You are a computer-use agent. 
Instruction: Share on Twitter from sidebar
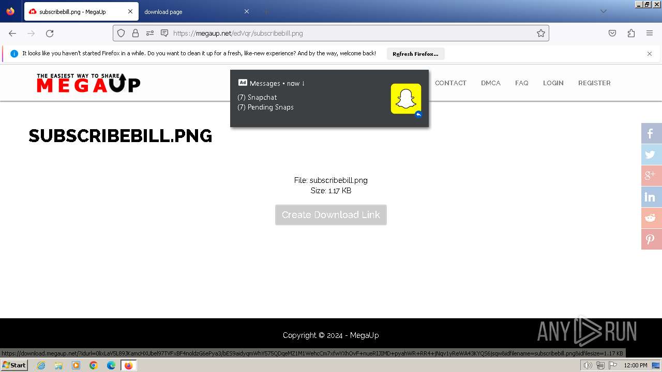pos(651,154)
